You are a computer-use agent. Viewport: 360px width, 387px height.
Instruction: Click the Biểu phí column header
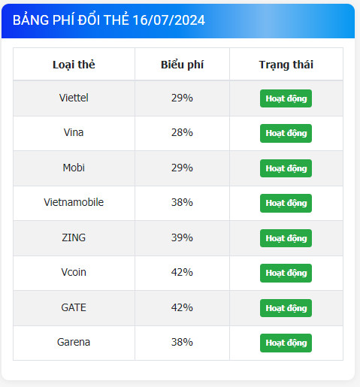point(182,65)
